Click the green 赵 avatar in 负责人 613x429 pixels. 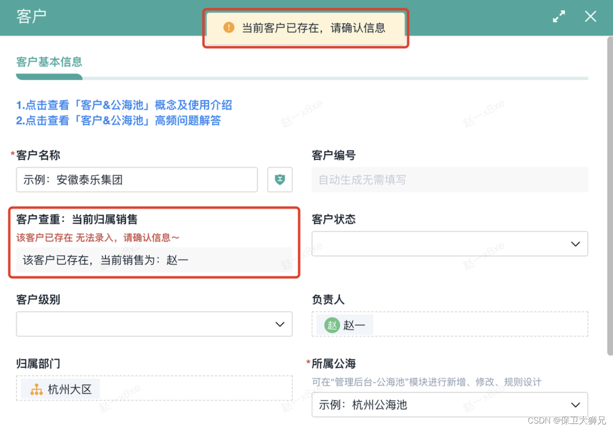click(x=332, y=325)
